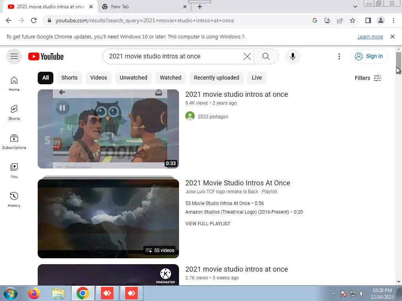Open Chrome three-dot menu
Image resolution: width=402 pixels, height=301 pixels.
pyautogui.click(x=393, y=20)
